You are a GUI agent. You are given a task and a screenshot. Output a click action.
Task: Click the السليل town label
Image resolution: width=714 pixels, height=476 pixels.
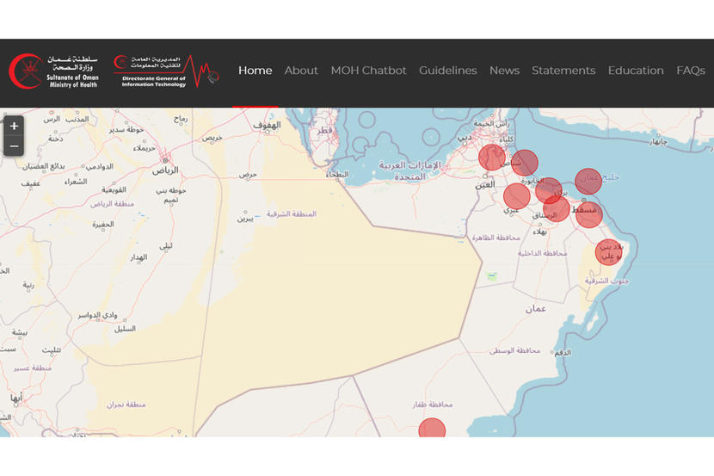[x=125, y=329]
